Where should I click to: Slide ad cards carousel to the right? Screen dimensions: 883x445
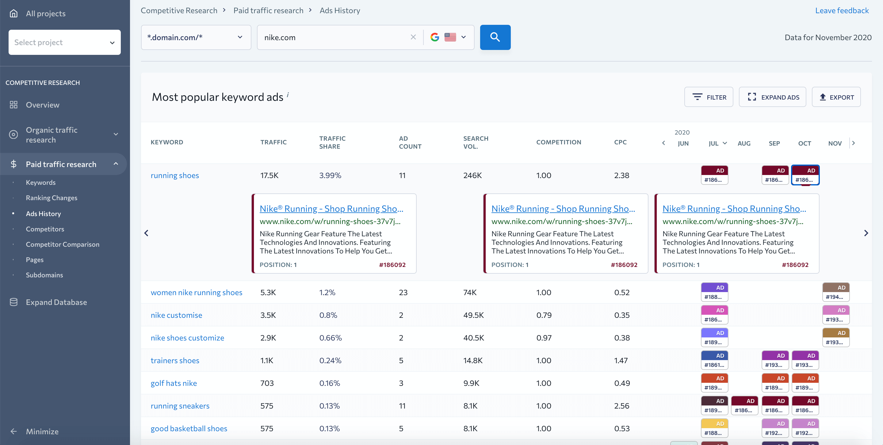[866, 233]
